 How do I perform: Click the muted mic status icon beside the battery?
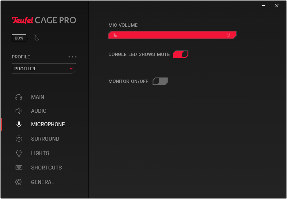[x=37, y=38]
